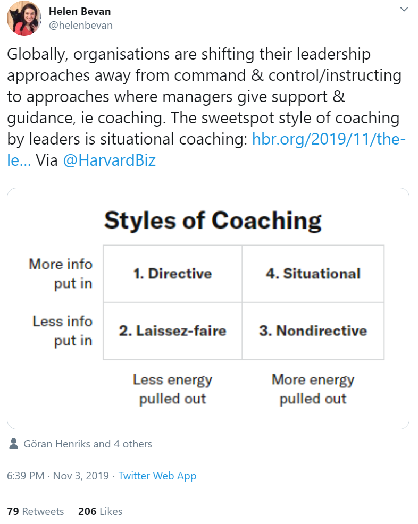The height and width of the screenshot is (524, 418).
Task: View Göran Henriks and 4 others tagged
Action: [x=88, y=444]
